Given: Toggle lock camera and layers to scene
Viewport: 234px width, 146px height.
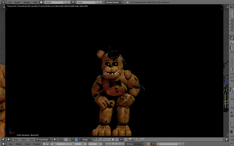Looking at the screenshot, I should pyautogui.click(x=113, y=140).
